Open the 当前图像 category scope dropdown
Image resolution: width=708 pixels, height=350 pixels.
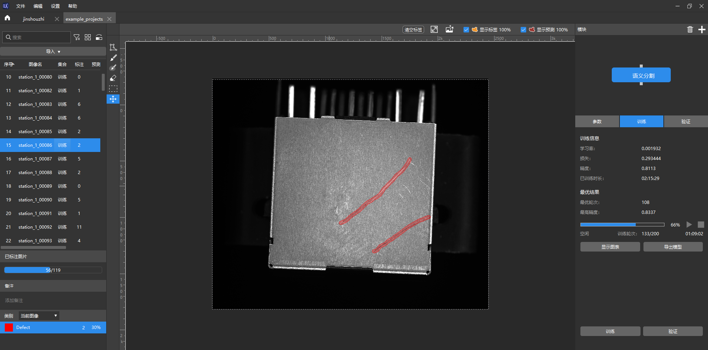[39, 316]
